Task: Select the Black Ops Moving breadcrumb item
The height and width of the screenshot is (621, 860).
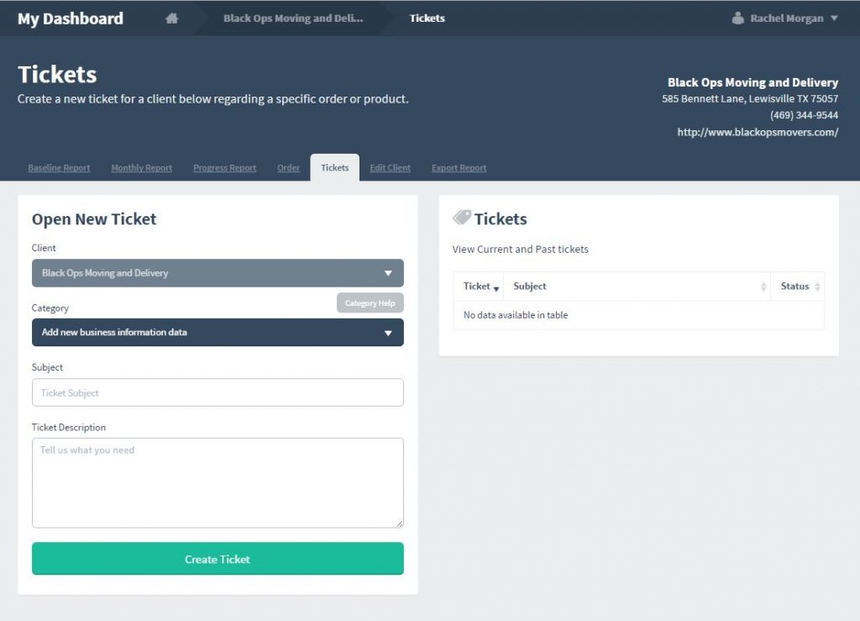Action: 292,18
